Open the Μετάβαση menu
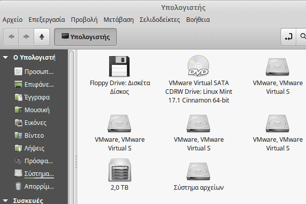The height and width of the screenshot is (204, 306). pos(119,20)
